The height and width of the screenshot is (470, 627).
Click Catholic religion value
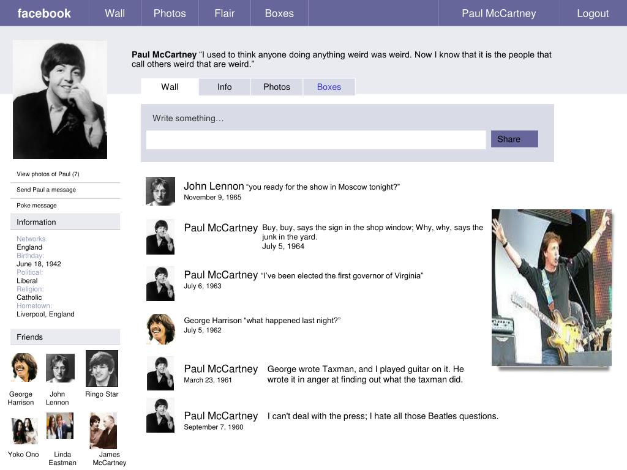click(29, 298)
